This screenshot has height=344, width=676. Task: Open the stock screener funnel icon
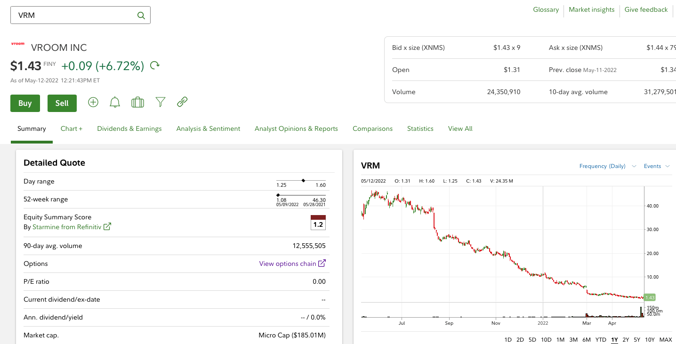coord(161,102)
